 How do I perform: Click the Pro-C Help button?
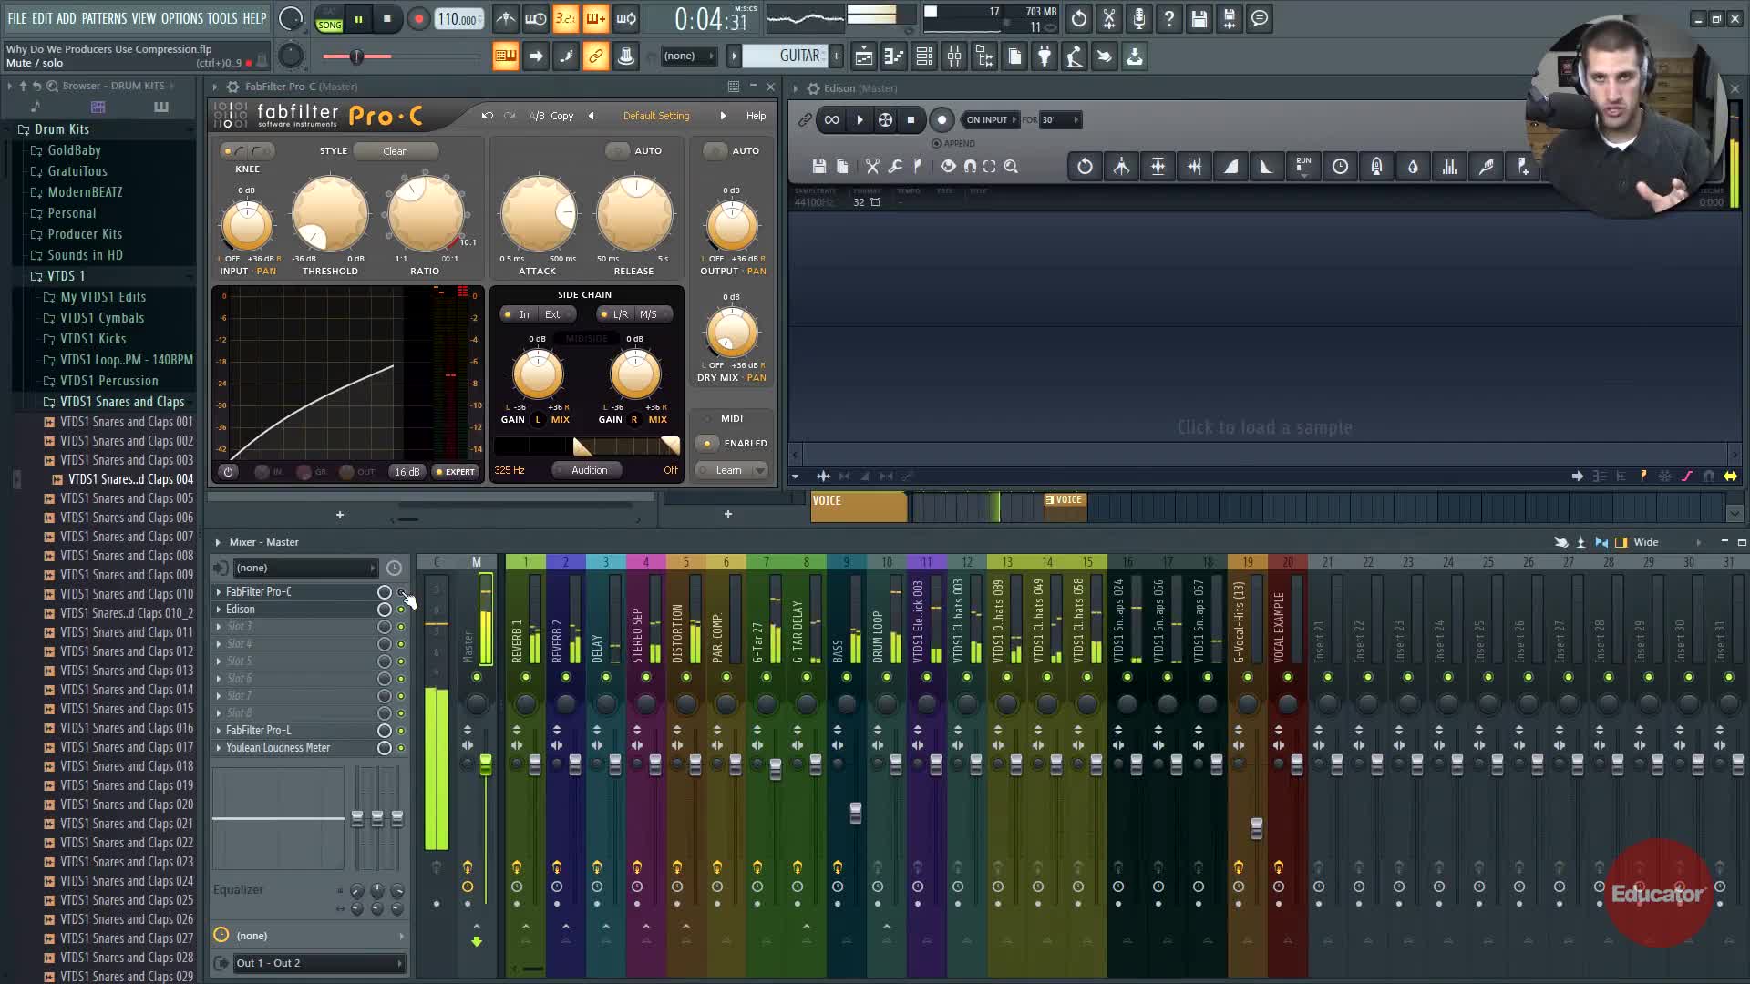click(x=756, y=116)
